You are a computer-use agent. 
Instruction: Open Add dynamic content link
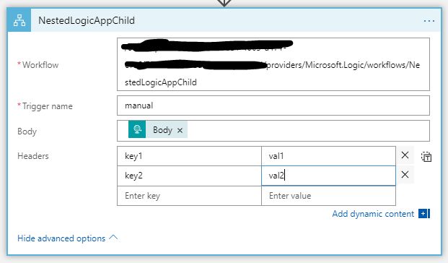coord(373,214)
